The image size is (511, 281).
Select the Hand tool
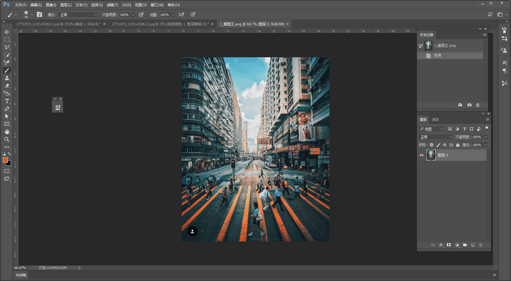coord(7,132)
